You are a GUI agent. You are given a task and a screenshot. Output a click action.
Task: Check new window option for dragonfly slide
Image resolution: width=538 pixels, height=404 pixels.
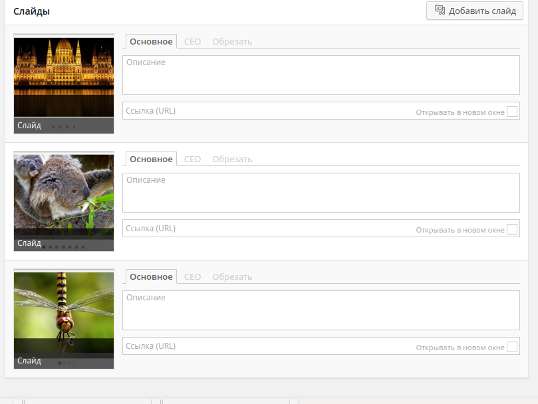(511, 347)
